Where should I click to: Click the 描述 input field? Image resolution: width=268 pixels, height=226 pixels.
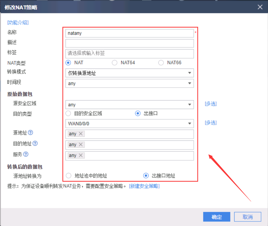pyautogui.click(x=129, y=43)
